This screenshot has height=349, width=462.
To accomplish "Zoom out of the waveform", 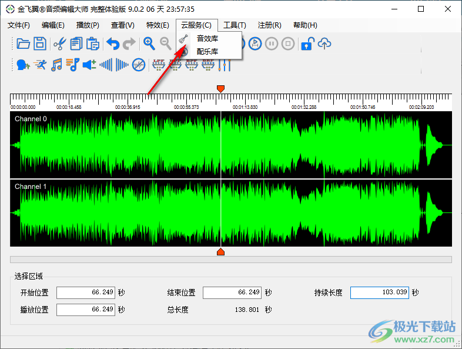I will point(166,44).
